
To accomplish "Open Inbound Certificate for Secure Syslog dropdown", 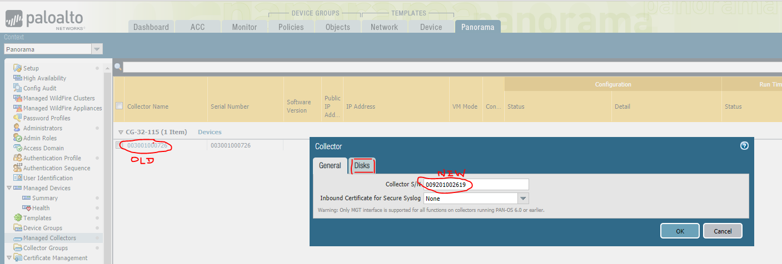I will pos(523,198).
